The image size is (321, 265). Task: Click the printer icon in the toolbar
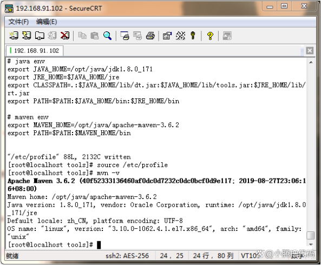(150, 36)
